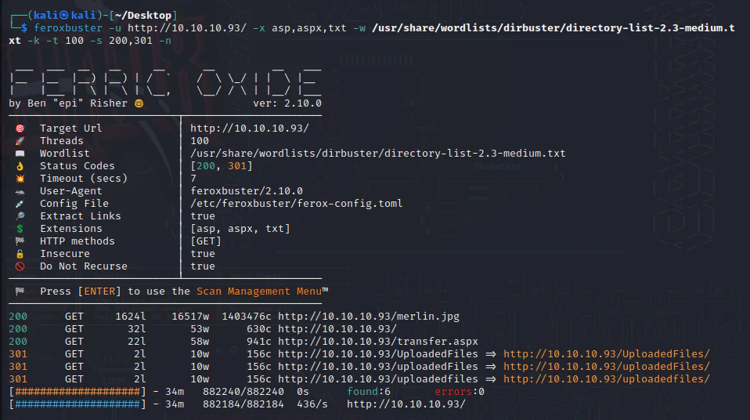Open the merlin.jpg URL result
Image resolution: width=750 pixels, height=420 pixels.
coord(369,317)
